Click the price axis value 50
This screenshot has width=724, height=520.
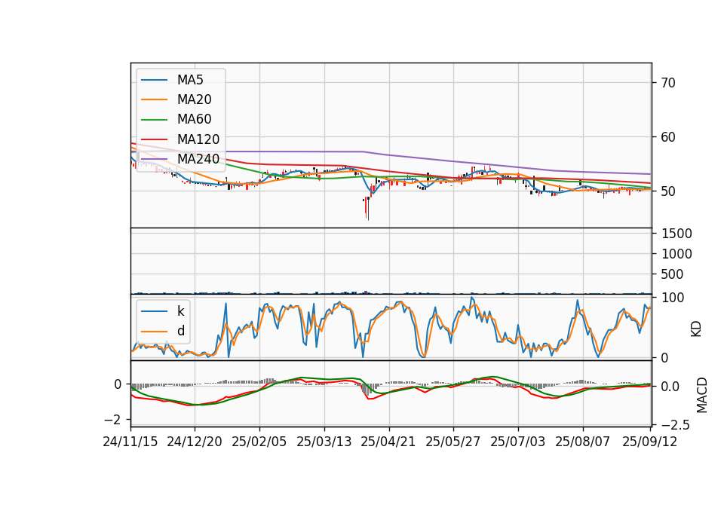667,191
